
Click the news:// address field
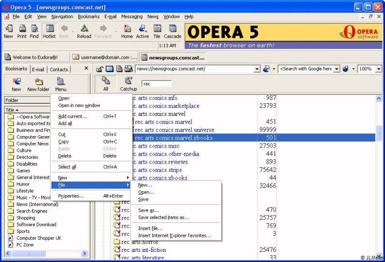coord(195,69)
